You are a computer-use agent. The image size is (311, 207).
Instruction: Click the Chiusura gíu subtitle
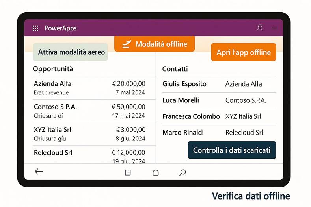(50, 139)
